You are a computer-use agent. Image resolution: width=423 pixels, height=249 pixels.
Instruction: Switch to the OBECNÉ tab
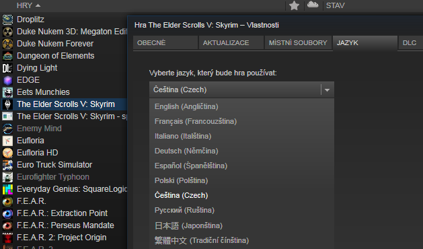pyautogui.click(x=165, y=42)
